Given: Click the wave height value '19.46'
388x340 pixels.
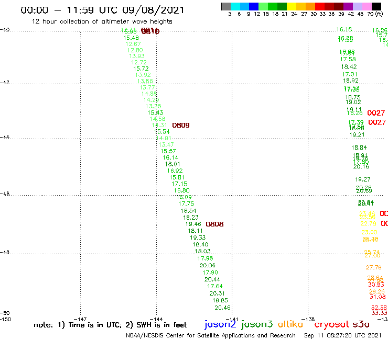Looking at the screenshot, I should coord(193,224).
